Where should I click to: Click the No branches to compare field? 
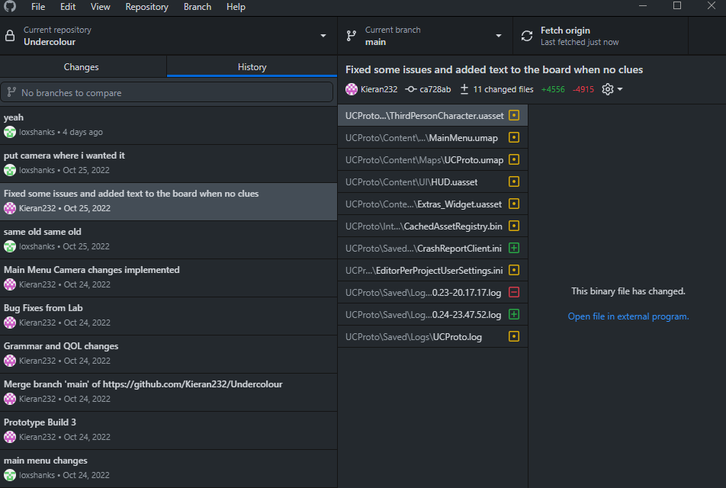tap(167, 92)
